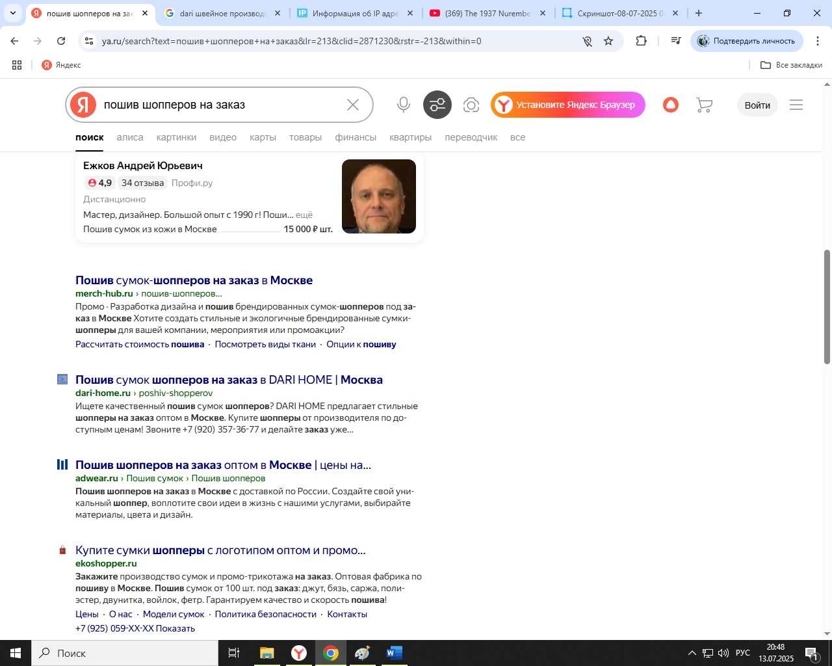Switch to the 'видео' search tab

click(223, 137)
